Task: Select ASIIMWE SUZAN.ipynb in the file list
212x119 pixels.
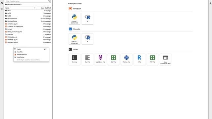Action: point(28,26)
